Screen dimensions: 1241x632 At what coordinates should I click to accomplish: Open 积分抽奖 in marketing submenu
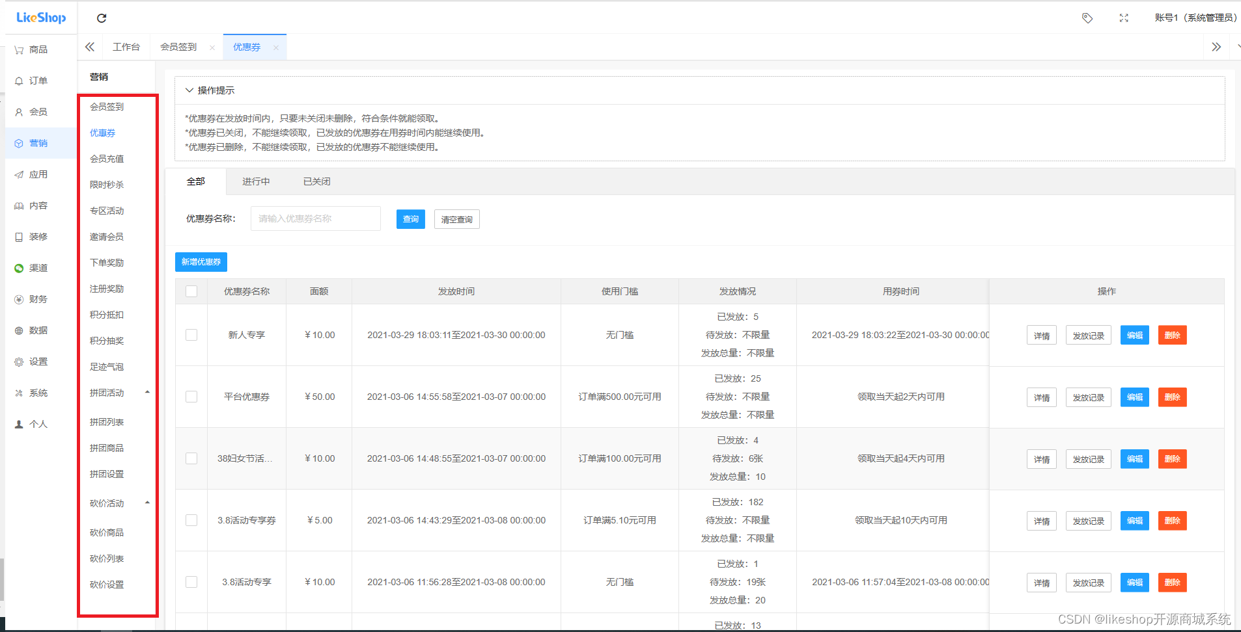[107, 341]
